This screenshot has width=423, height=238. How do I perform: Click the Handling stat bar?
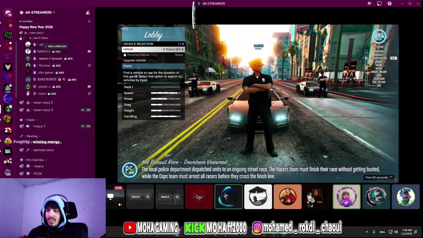click(166, 116)
